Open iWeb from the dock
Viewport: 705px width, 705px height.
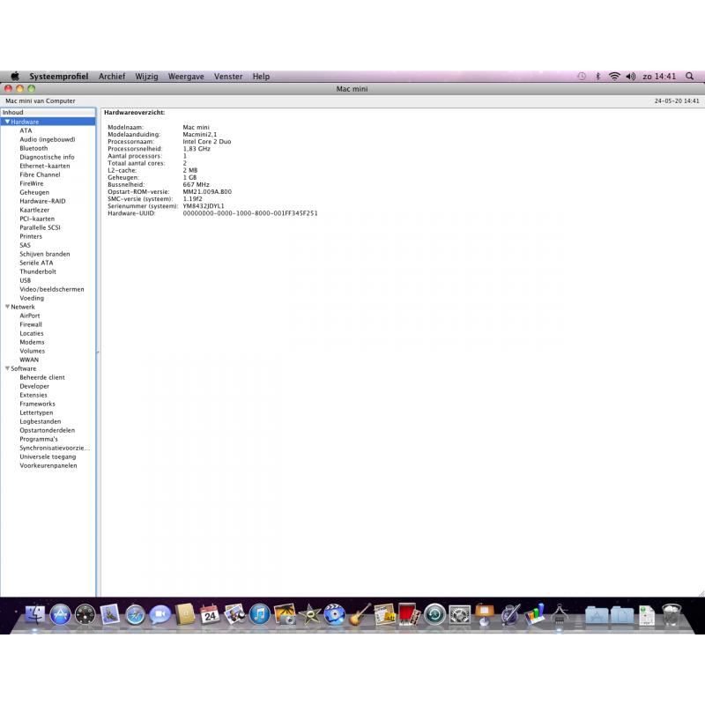point(384,614)
